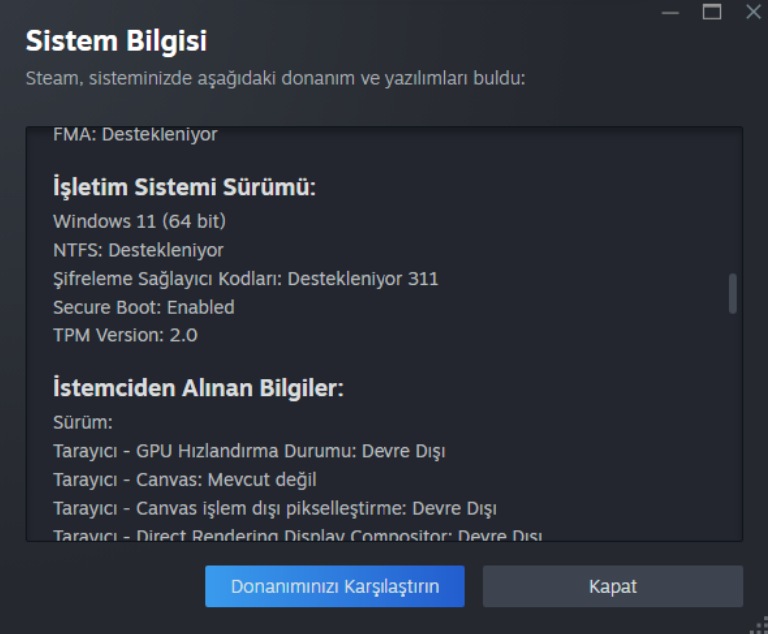
Task: Click the Sistem Bilgisi title text
Action: [116, 41]
